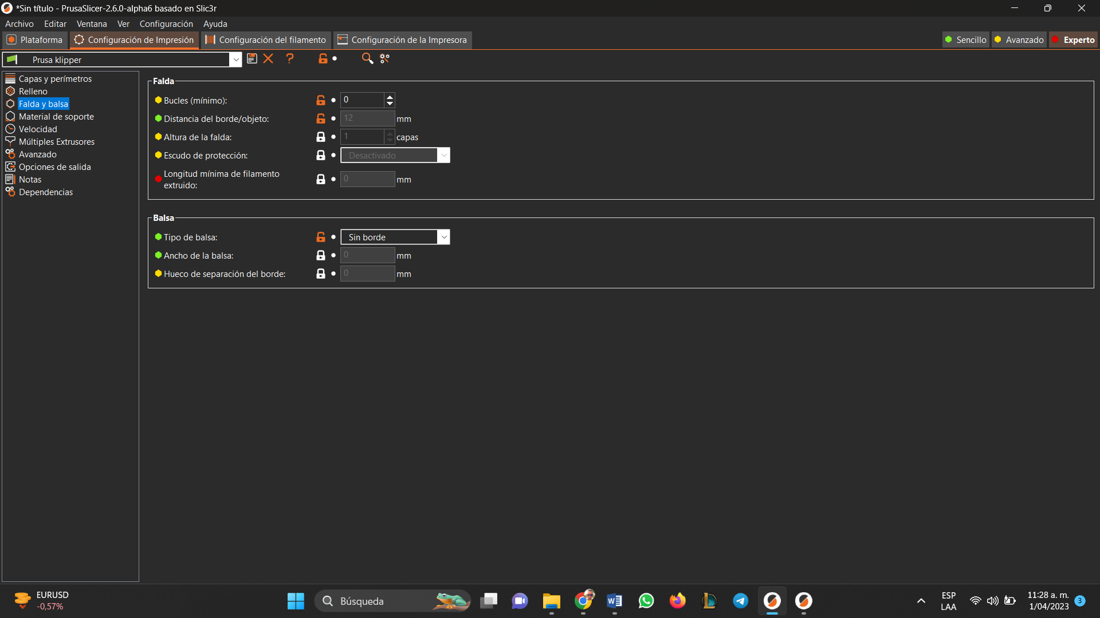Increase Bucles value with up stepper
The width and height of the screenshot is (1100, 618).
tap(389, 97)
